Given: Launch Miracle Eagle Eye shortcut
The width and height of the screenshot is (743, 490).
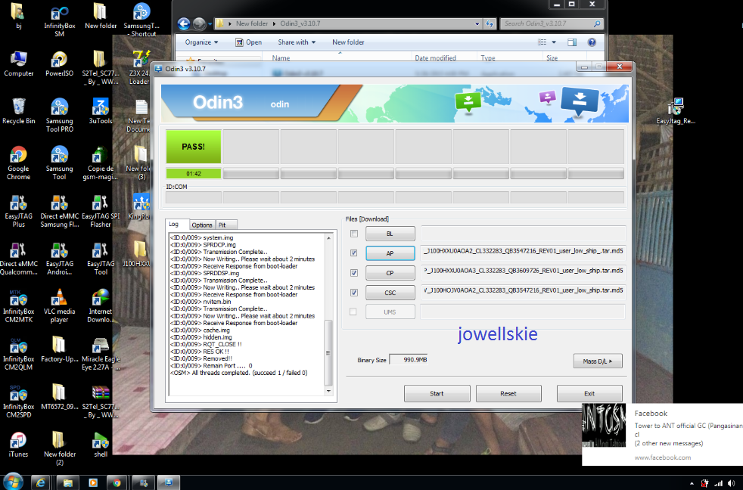Looking at the screenshot, I should (x=101, y=353).
